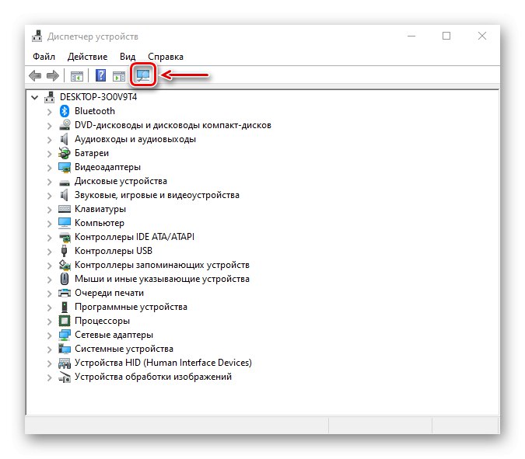Click the Дисковые устройства disk icon
Image resolution: width=525 pixels, height=459 pixels.
pyautogui.click(x=65, y=183)
